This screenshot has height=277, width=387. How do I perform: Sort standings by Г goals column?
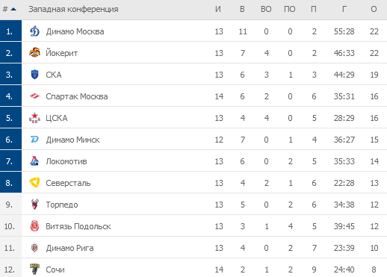[344, 9]
